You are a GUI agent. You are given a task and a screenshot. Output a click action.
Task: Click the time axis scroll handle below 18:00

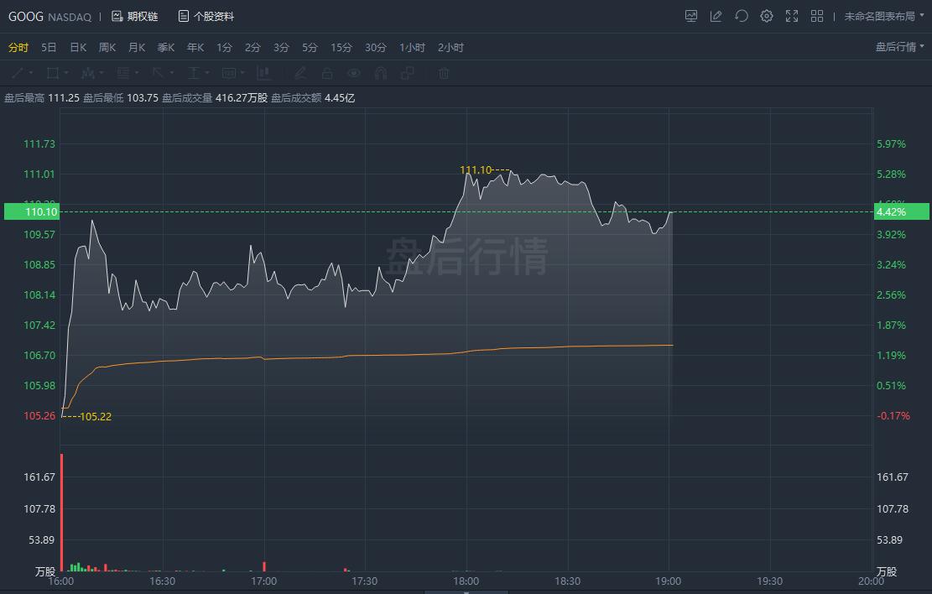click(466, 591)
